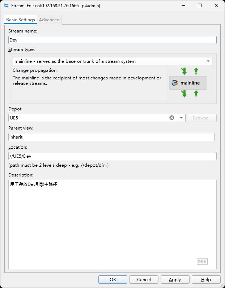The height and width of the screenshot is (288, 225).
Task: Click the bottom-right green upward arrow below mainline
Action: tap(196, 94)
